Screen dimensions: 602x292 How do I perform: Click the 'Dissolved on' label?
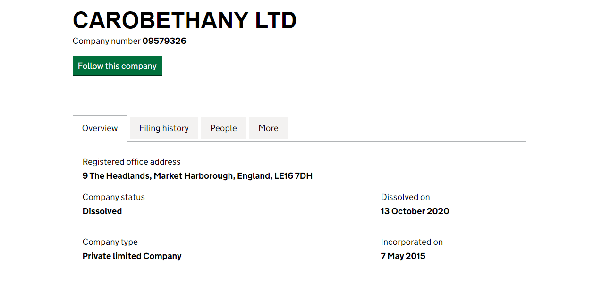(x=405, y=197)
